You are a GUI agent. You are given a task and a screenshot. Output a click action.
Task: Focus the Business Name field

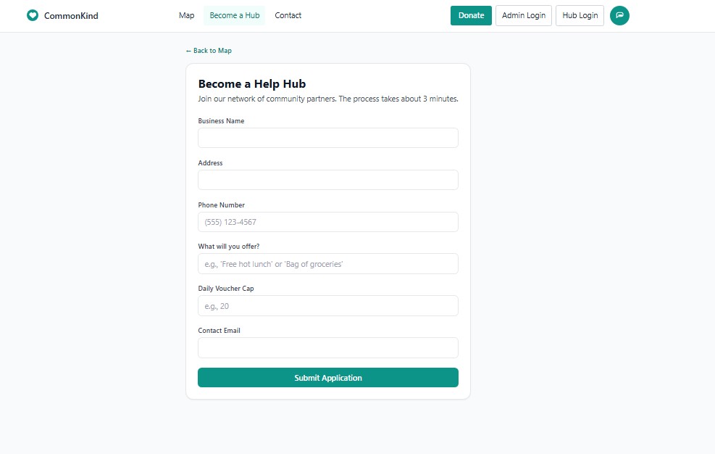coord(328,138)
